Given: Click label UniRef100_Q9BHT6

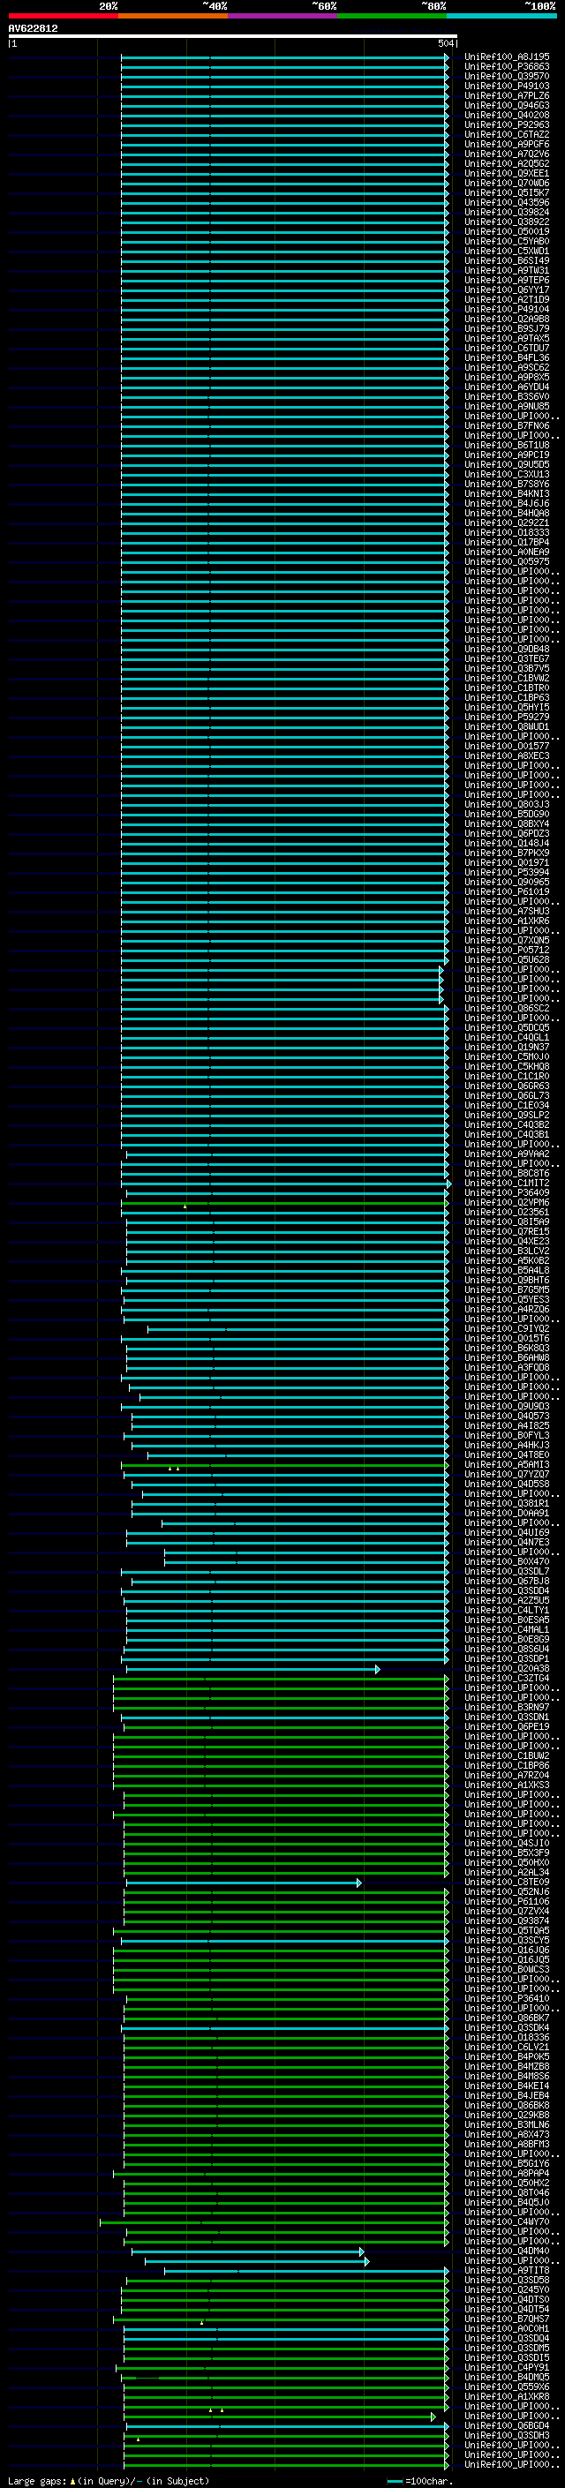Looking at the screenshot, I should (x=507, y=1281).
